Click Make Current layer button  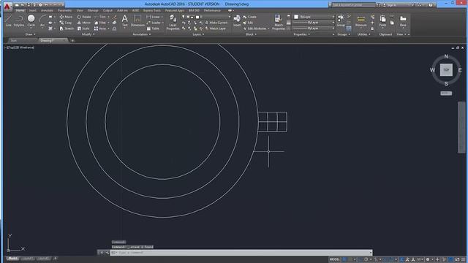[216, 23]
